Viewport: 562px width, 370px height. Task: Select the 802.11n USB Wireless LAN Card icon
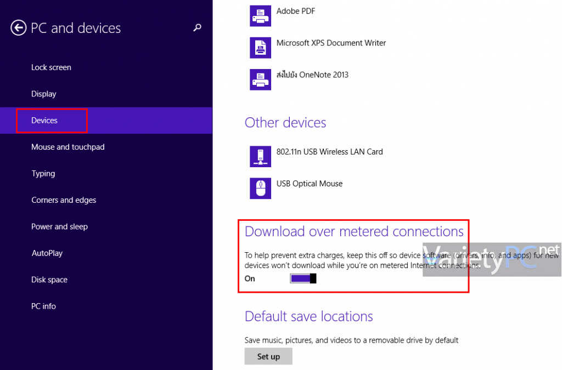[260, 156]
